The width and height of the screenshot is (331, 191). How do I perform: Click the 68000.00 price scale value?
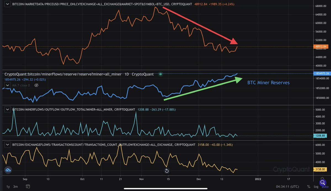click(x=321, y=6)
